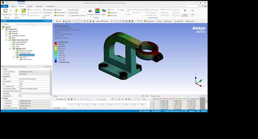Click the help icon next to Quick Launch
The width and height of the screenshot is (258, 139).
coord(205,6)
